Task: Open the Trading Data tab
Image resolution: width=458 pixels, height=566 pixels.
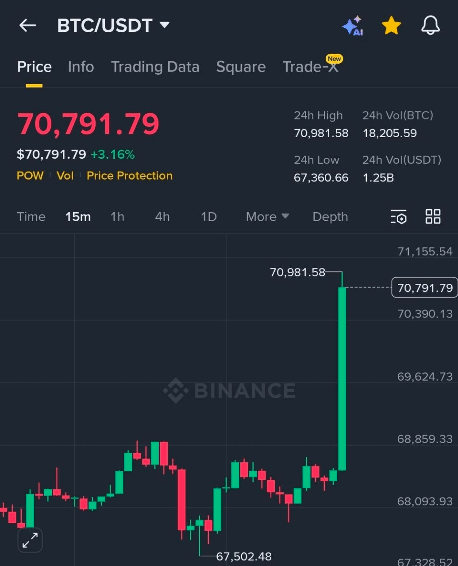Action: pos(155,67)
